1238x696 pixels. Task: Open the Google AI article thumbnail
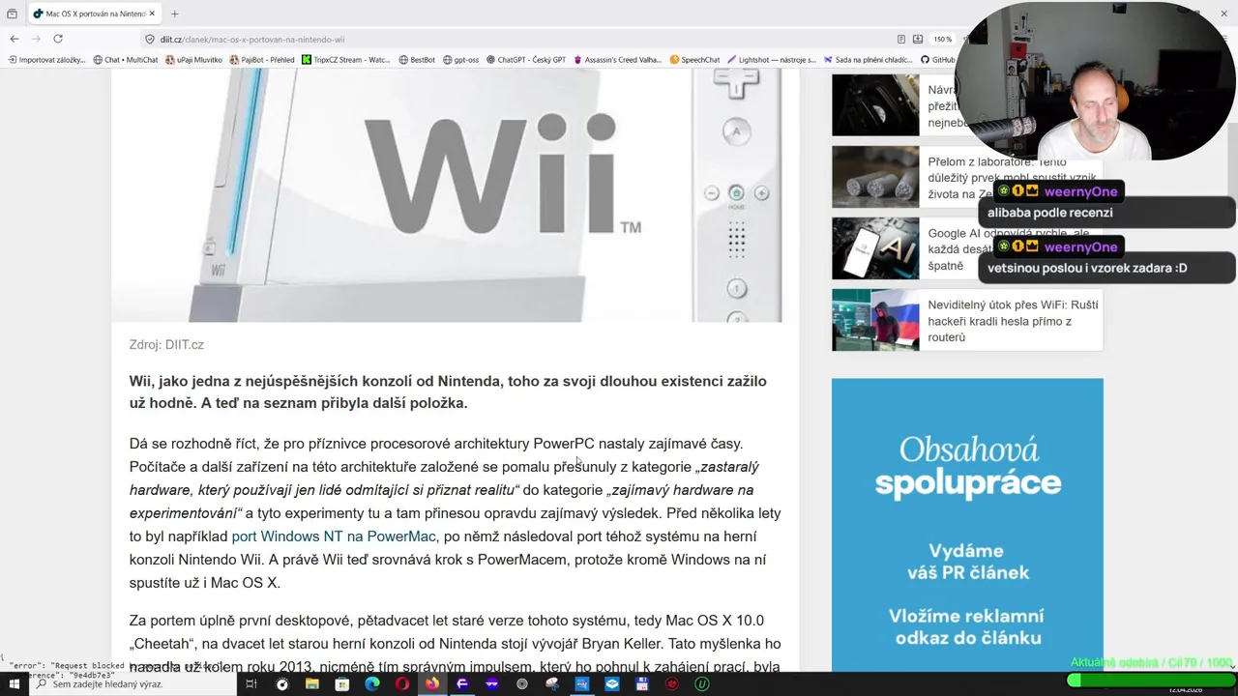click(875, 248)
